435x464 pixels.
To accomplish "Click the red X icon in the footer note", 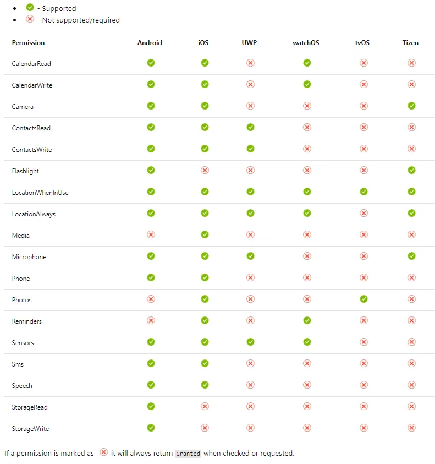I will coord(103,452).
